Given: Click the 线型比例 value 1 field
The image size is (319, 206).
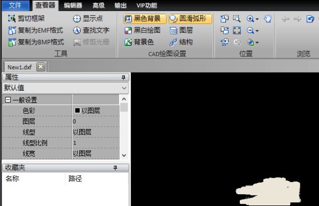Looking at the screenshot, I should [96, 143].
